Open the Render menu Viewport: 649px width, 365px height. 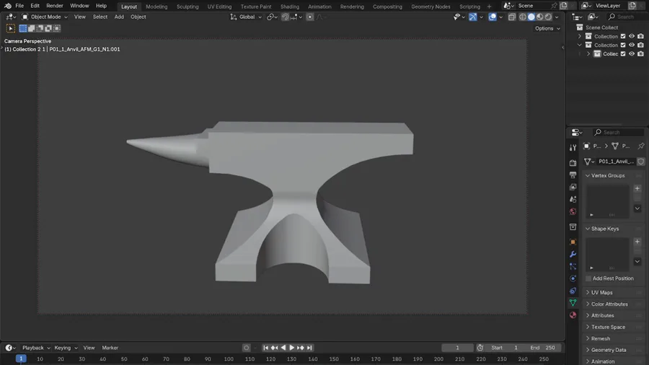55,6
